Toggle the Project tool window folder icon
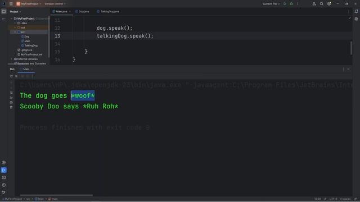360x202 pixels. pyautogui.click(x=4, y=11)
